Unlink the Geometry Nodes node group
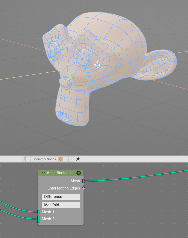Viewport: 188px width, 238px height. (71, 159)
